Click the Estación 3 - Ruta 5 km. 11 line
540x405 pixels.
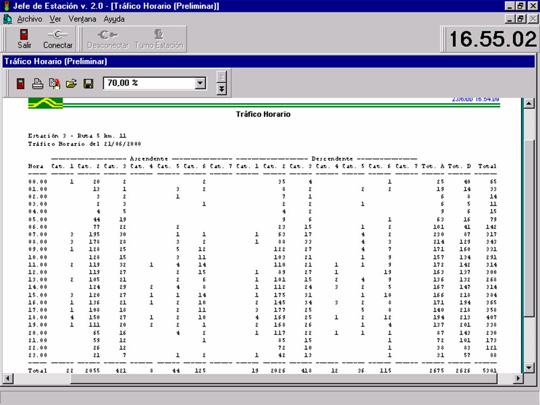(77, 136)
